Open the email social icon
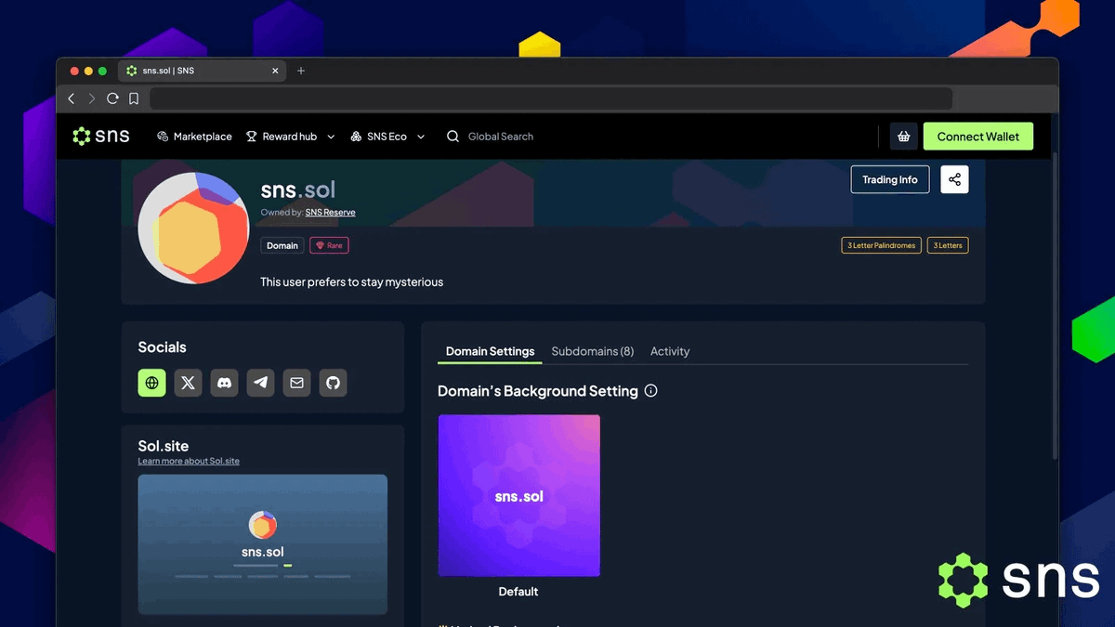Screen dimensions: 1115x627 click(x=297, y=383)
